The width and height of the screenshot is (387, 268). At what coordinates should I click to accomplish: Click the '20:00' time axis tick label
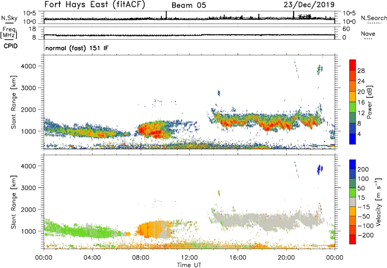(x=286, y=258)
